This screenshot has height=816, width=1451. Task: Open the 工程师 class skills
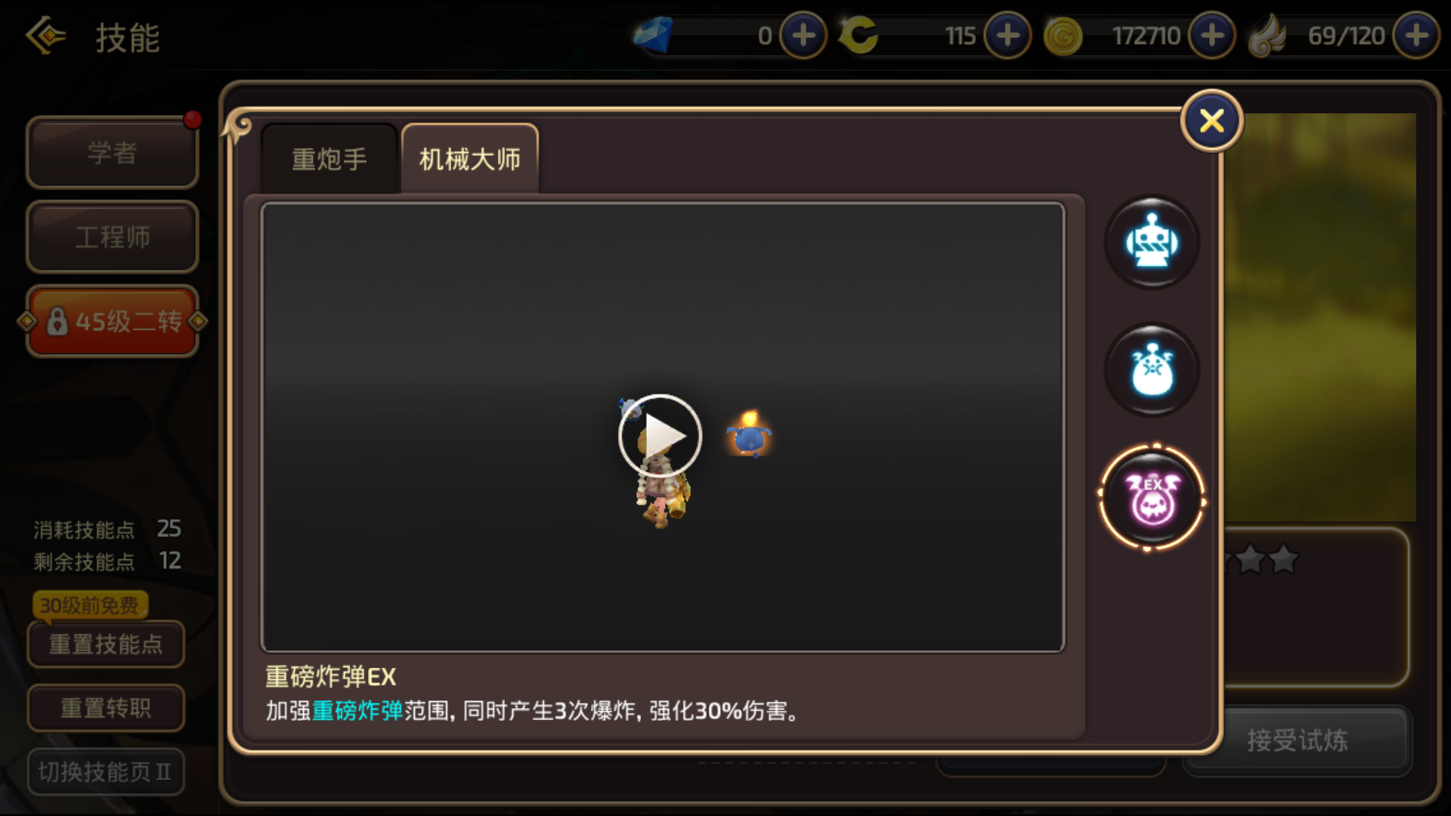click(113, 237)
